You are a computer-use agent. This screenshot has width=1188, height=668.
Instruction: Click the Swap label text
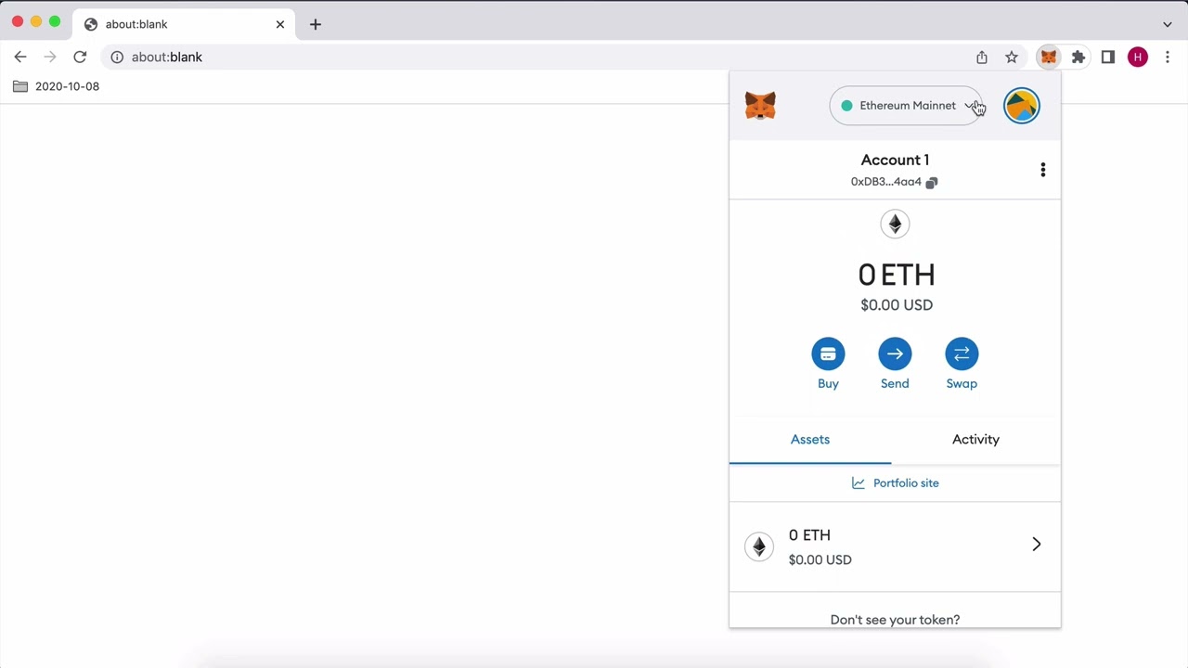click(x=962, y=384)
